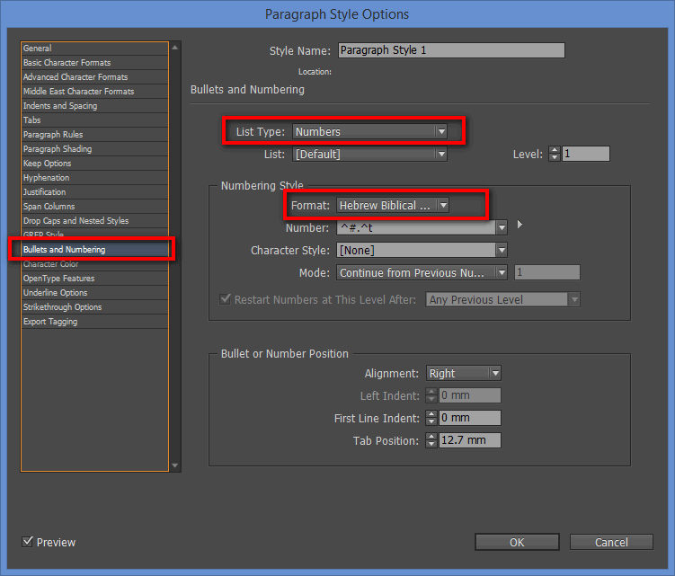The height and width of the screenshot is (576, 675).
Task: Click the Tab Position field
Action: coord(470,440)
